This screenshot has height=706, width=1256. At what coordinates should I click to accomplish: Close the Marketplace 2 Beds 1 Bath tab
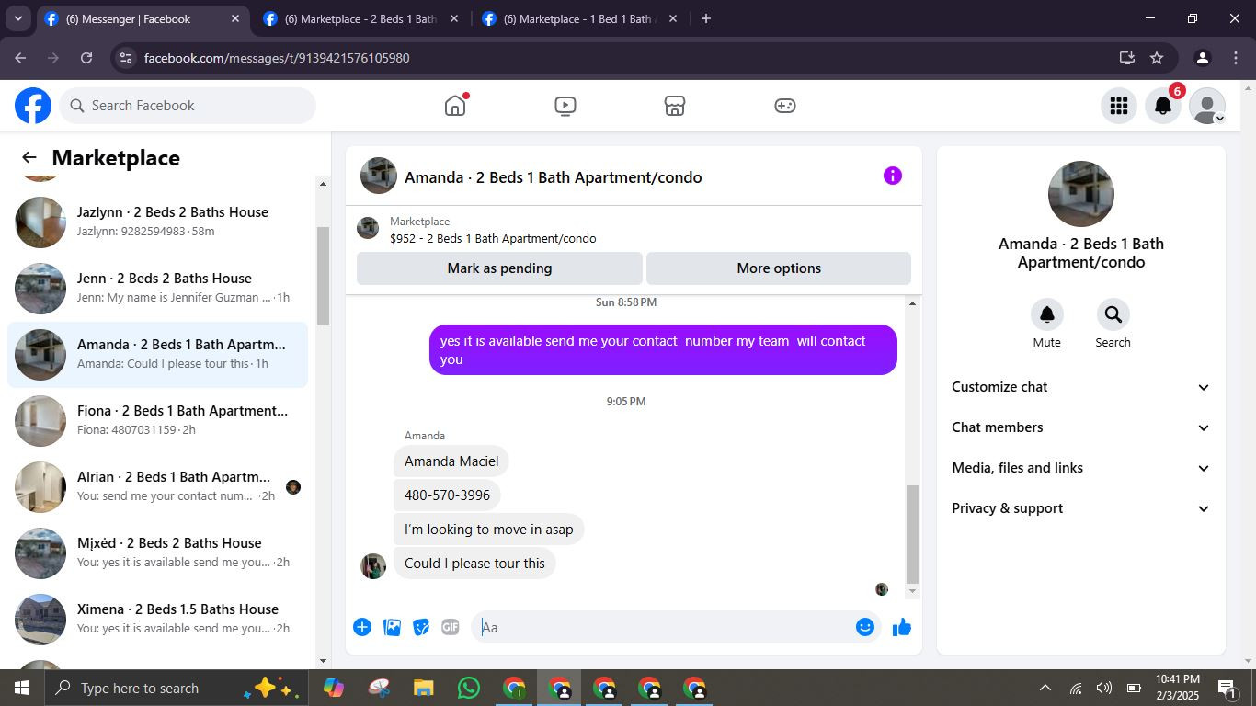453,18
